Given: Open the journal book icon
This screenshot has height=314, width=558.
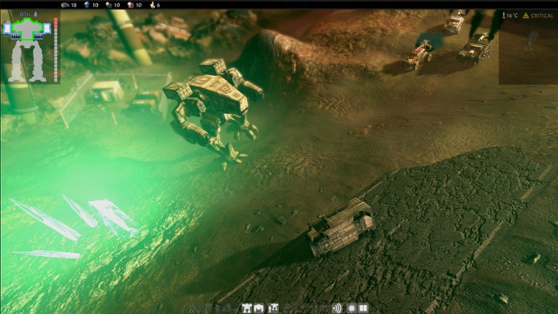Looking at the screenshot, I should coord(362,308).
